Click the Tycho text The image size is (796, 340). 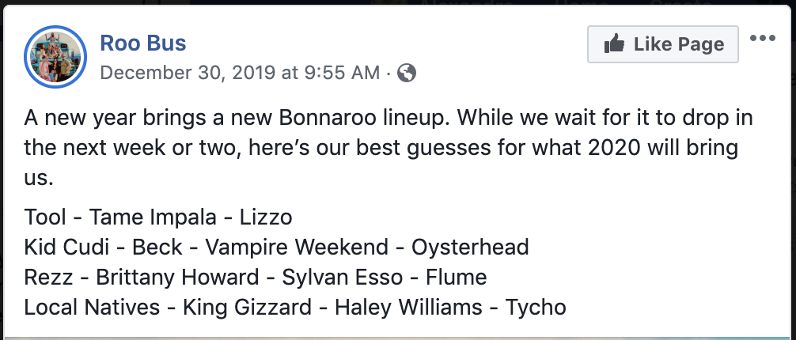(x=536, y=307)
